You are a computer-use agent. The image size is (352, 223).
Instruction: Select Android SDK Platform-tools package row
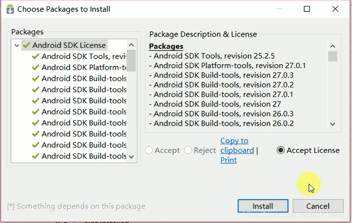(79, 67)
